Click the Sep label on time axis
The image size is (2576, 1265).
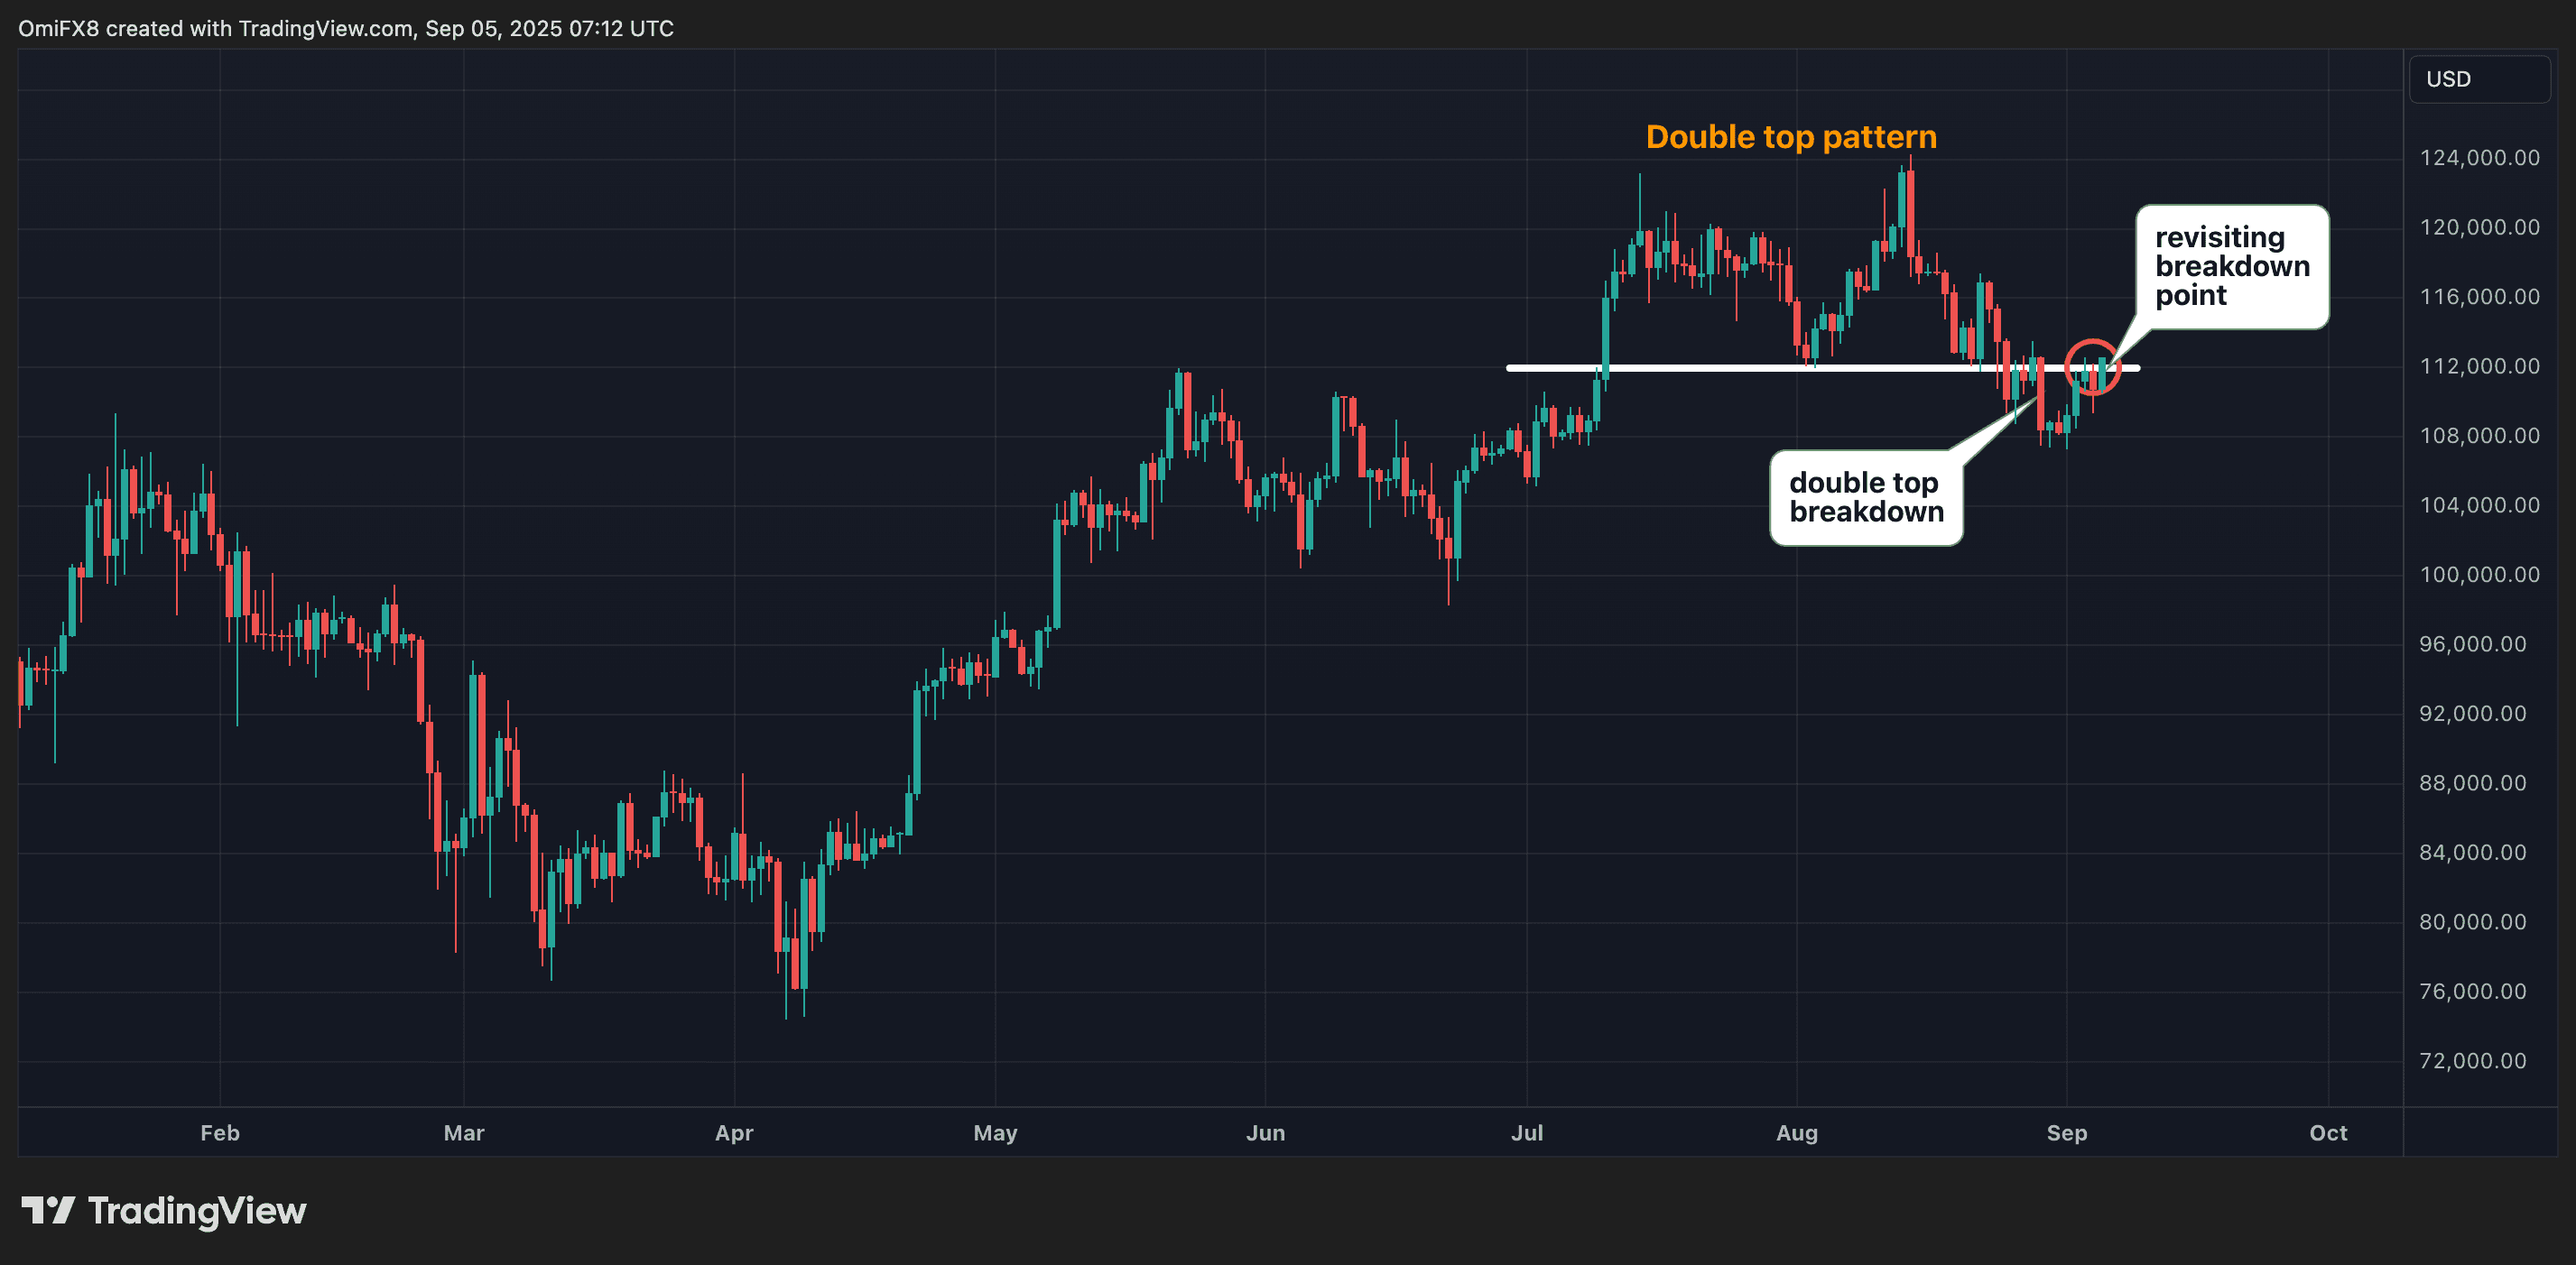tap(2067, 1133)
